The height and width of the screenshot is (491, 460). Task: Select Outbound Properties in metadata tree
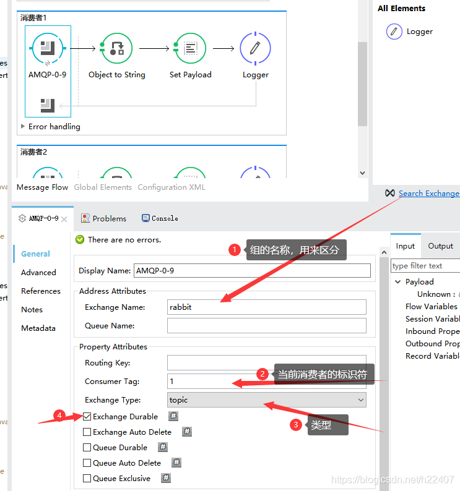click(432, 343)
